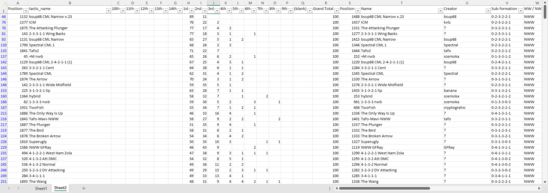Screen dimensions: 548x193
Task: Open the 14th column filter dropdown
Action: tap(180, 11)
